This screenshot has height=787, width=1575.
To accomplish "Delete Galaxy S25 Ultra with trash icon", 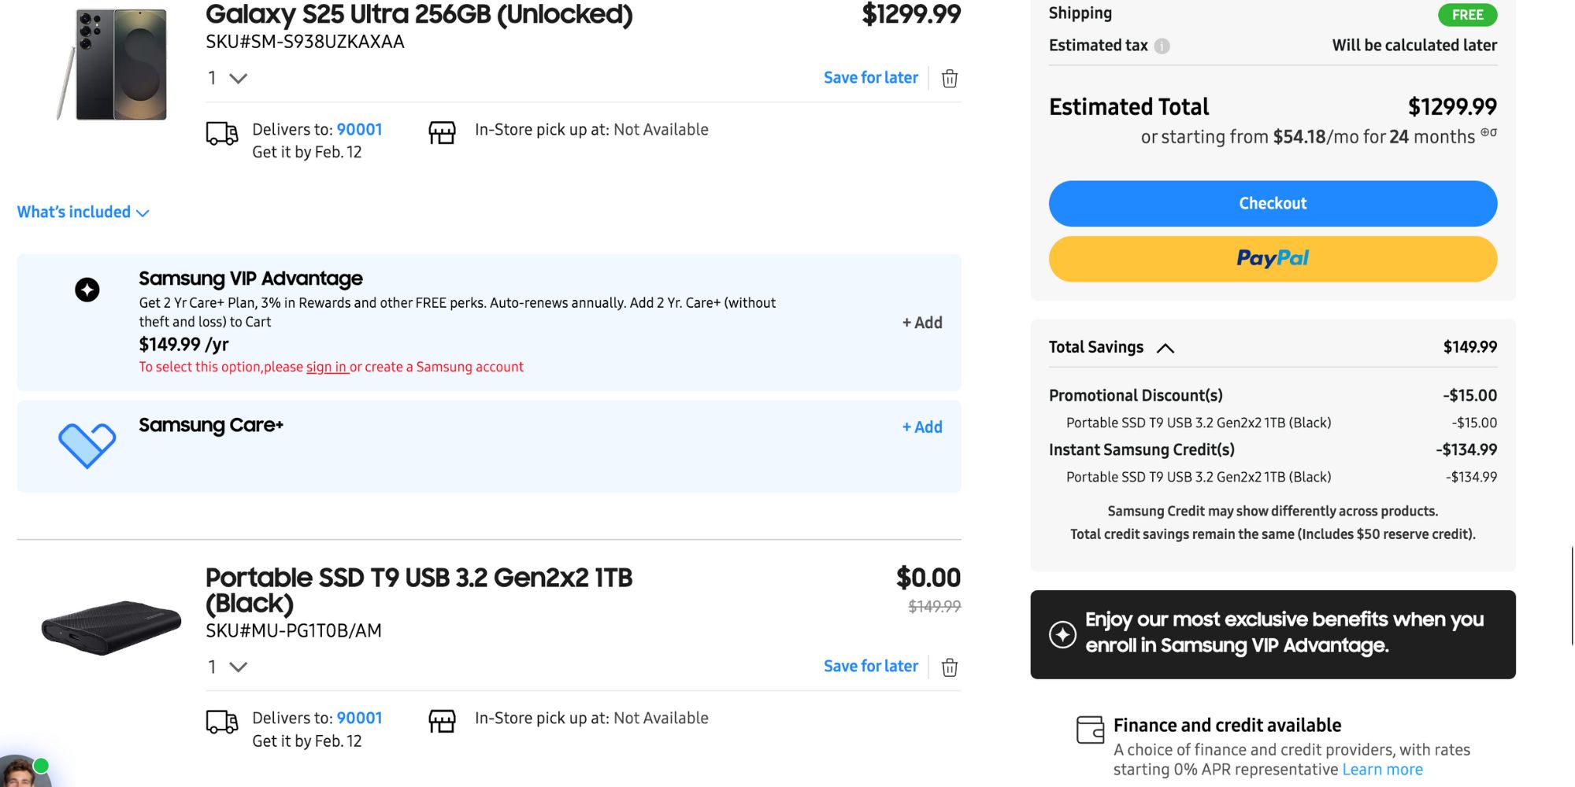I will [x=950, y=79].
